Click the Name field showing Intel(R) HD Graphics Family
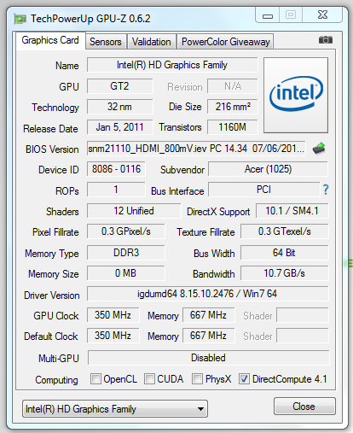Screen dimensions: 353x433 pos(172,65)
